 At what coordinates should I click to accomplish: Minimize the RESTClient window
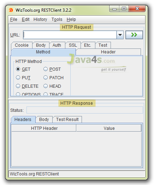pos(114,9)
